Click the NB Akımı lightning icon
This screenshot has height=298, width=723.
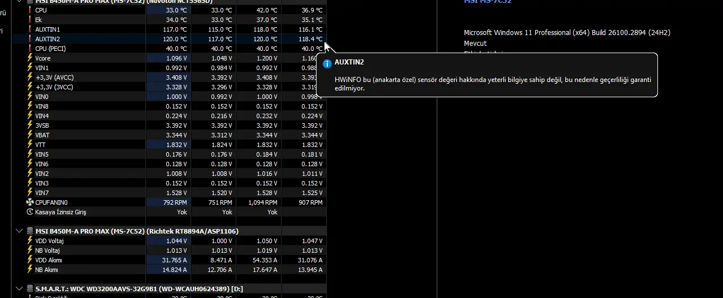[x=30, y=270]
